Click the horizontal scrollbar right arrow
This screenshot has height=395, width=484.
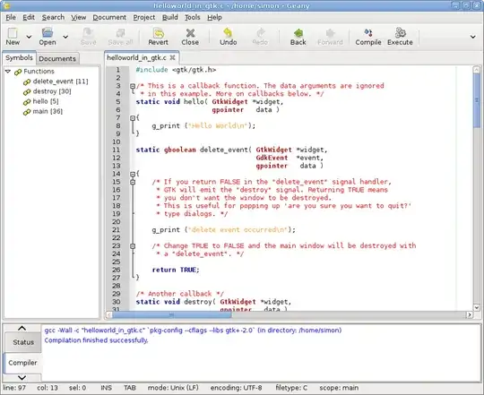point(470,314)
